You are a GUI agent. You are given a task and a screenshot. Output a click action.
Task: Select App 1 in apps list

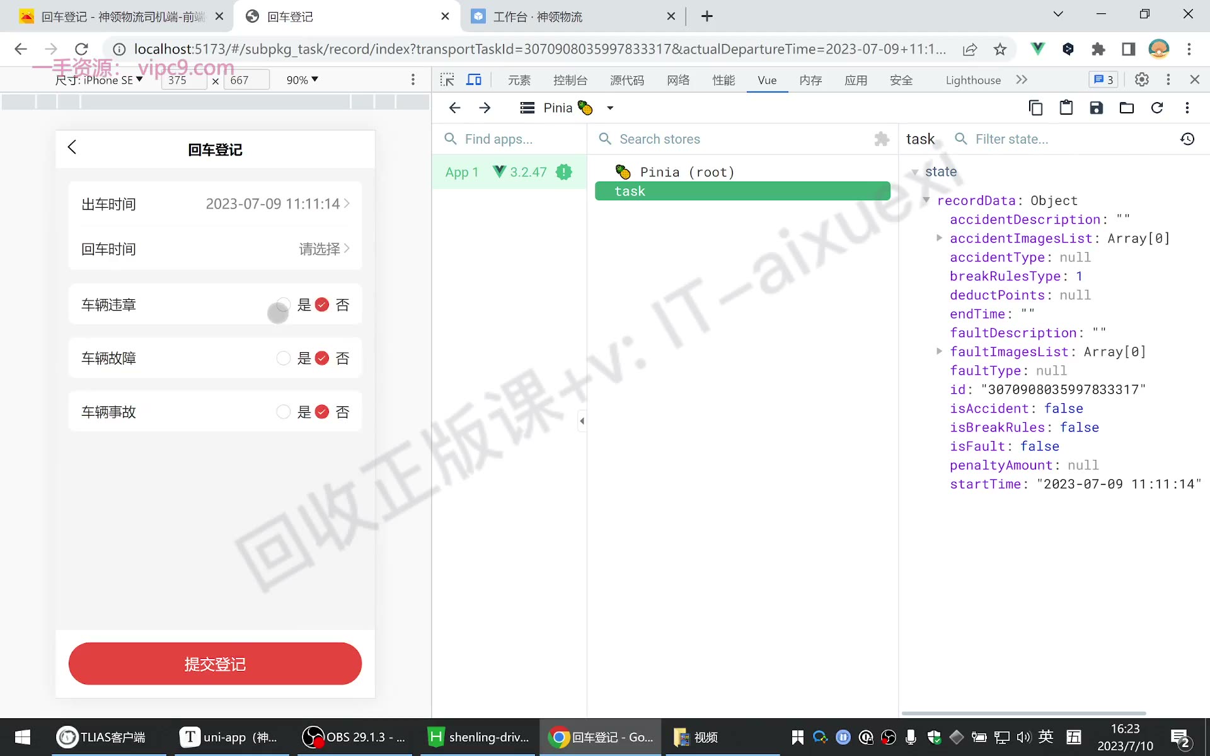509,172
